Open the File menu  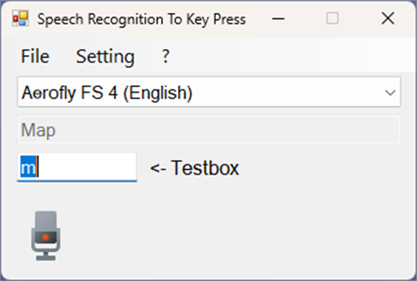(x=35, y=56)
